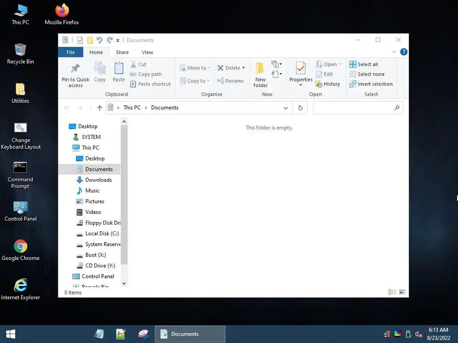Click Select none in ribbon
This screenshot has width=458, height=343.
tap(367, 74)
